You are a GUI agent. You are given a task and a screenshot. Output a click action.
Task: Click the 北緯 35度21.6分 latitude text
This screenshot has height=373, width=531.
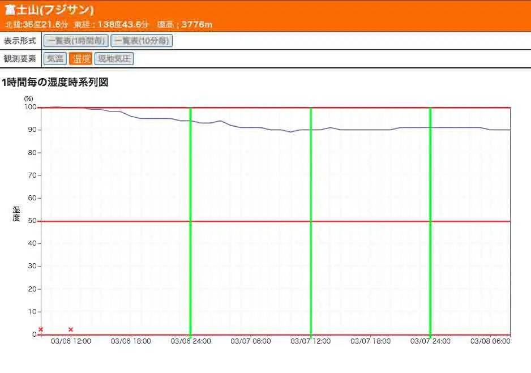tap(37, 24)
